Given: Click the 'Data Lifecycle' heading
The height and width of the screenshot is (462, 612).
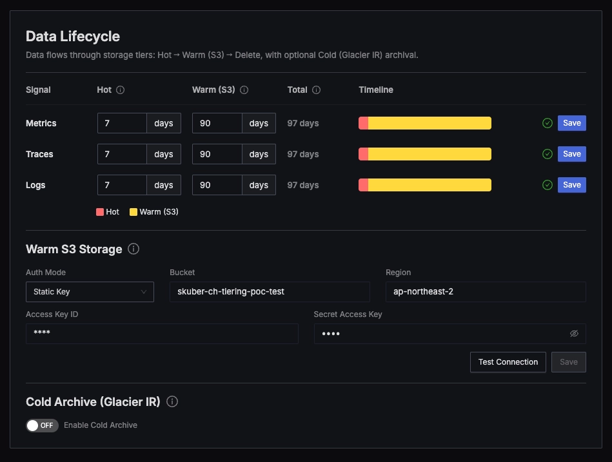Looking at the screenshot, I should (73, 36).
